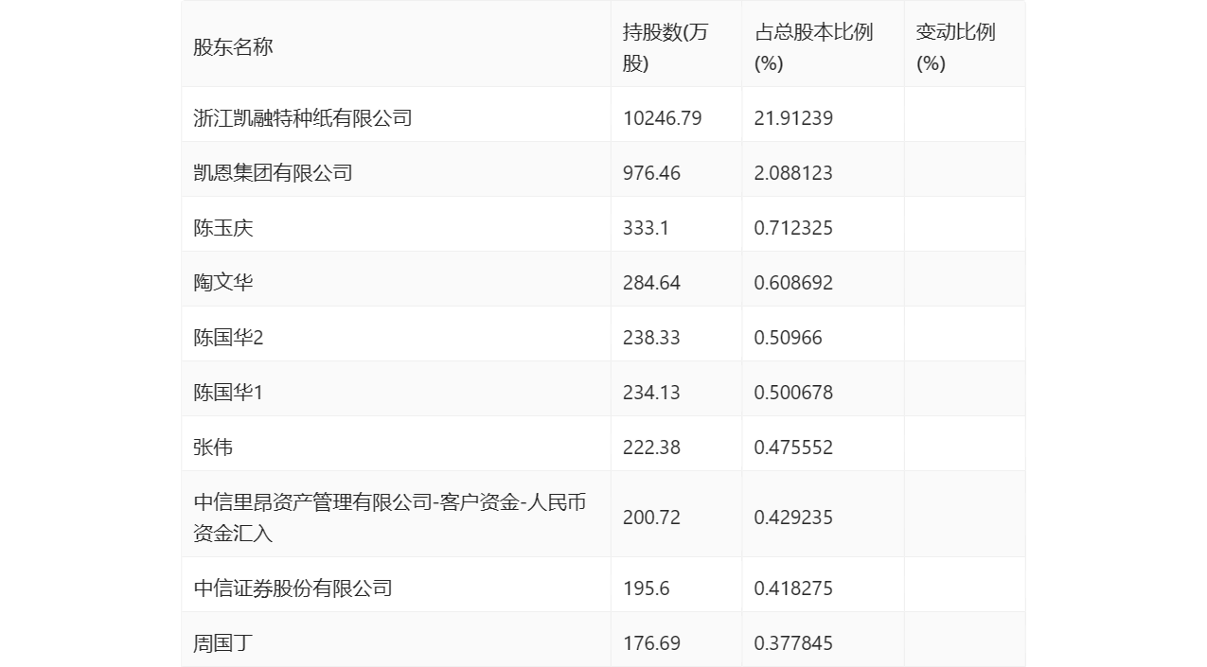This screenshot has width=1207, height=667.
Task: Select 浙江凯融特种纸有限公司 shareholder name
Action: (x=303, y=118)
